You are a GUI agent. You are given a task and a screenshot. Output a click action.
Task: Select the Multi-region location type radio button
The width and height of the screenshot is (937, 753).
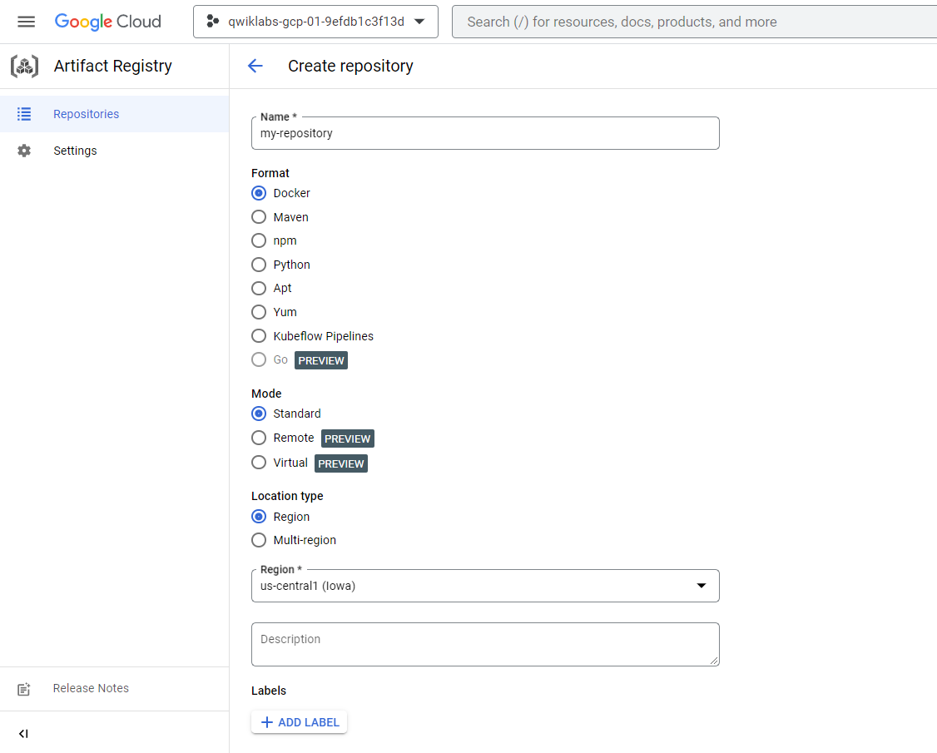(259, 540)
